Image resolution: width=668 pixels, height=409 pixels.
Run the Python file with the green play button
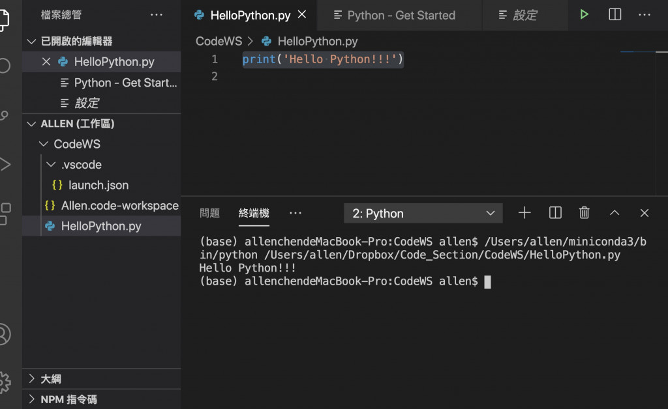(584, 14)
